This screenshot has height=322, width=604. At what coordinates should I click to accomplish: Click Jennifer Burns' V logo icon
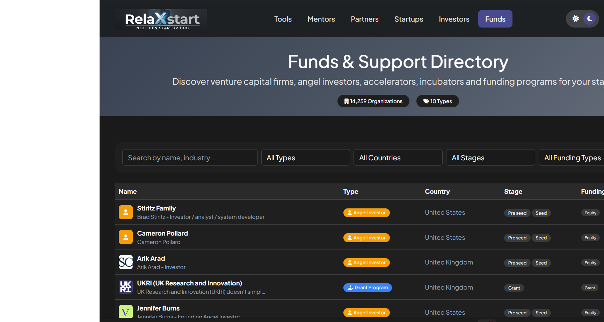(x=126, y=311)
